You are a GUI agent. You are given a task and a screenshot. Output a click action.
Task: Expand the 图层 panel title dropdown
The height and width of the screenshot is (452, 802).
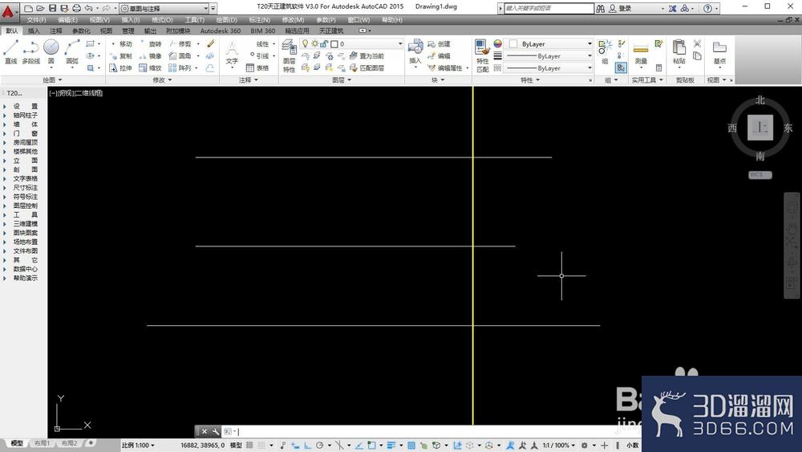pyautogui.click(x=341, y=79)
